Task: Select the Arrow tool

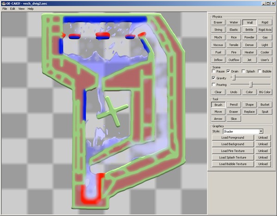Action: click(x=219, y=119)
